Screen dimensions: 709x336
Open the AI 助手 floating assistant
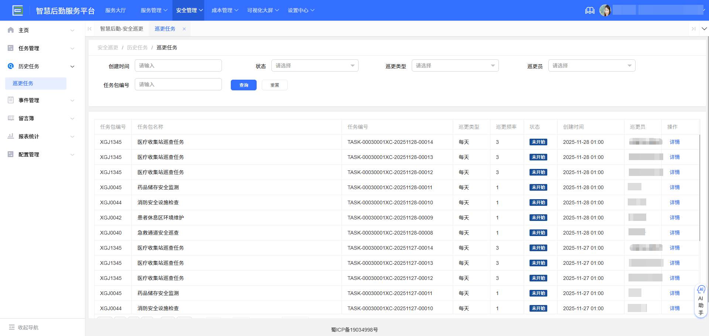point(701,300)
